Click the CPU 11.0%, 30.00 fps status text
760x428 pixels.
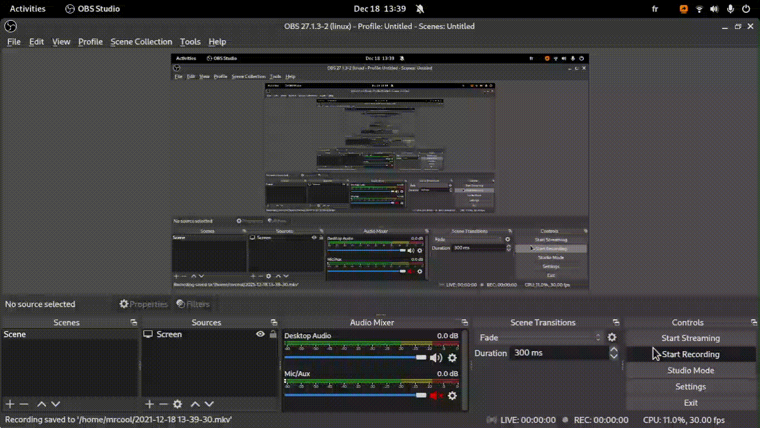[x=684, y=420]
